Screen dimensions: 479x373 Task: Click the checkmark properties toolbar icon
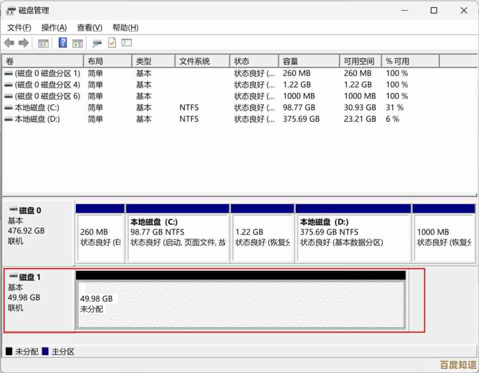click(112, 43)
